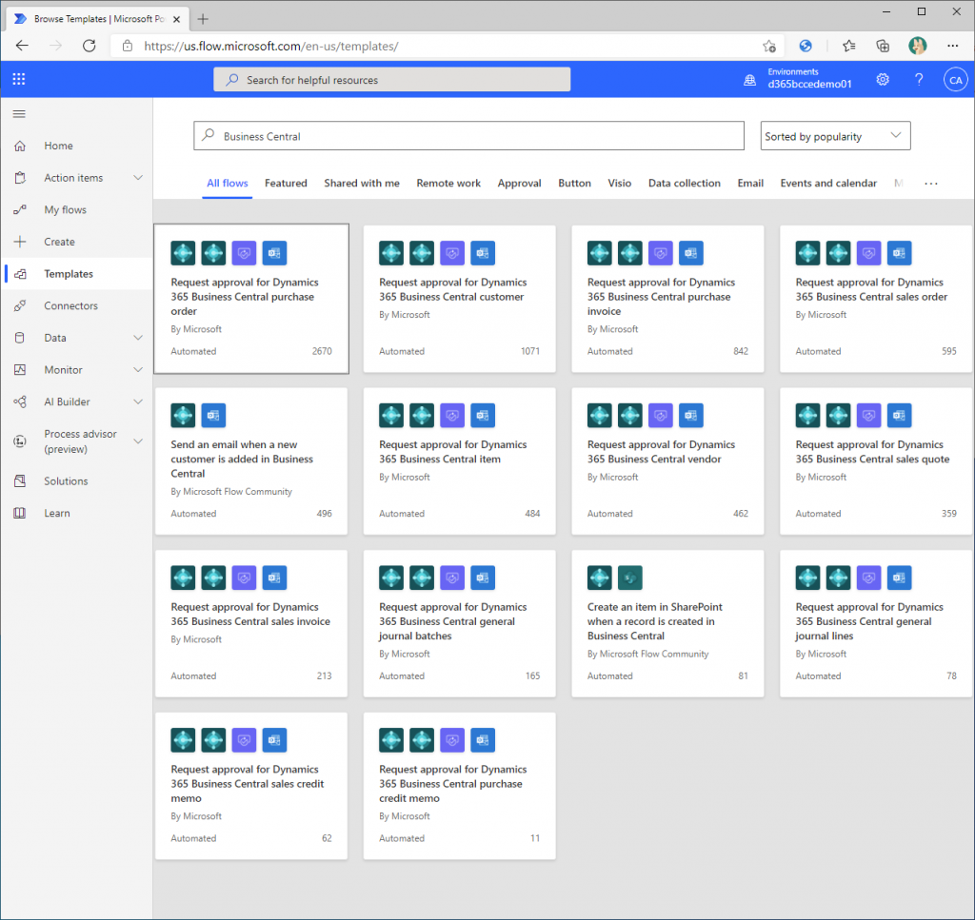Open the Business Central item approval template
The image size is (975, 920).
[460, 460]
